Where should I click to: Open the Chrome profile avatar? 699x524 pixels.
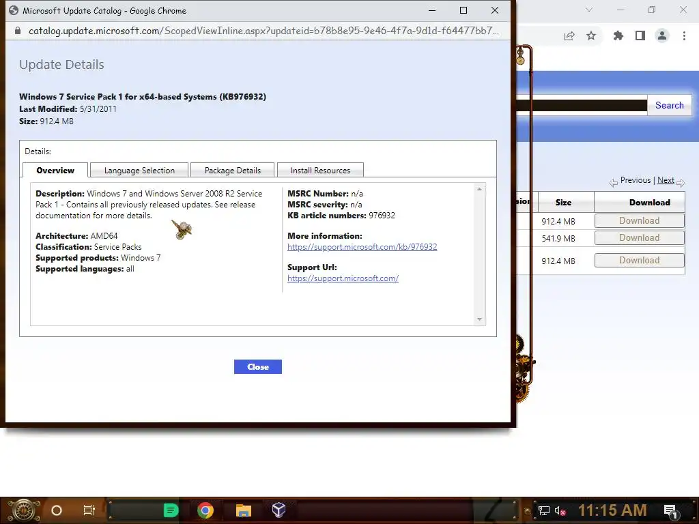coord(662,35)
